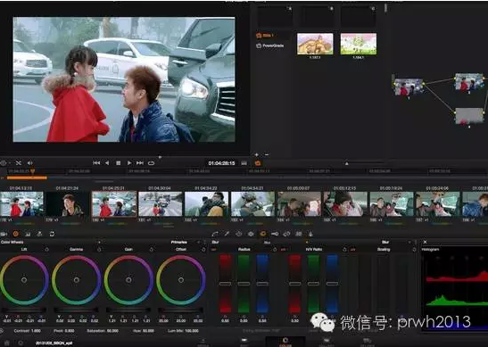The height and width of the screenshot is (347, 488).
Task: Stop playback in the viewer
Action: [x=119, y=163]
